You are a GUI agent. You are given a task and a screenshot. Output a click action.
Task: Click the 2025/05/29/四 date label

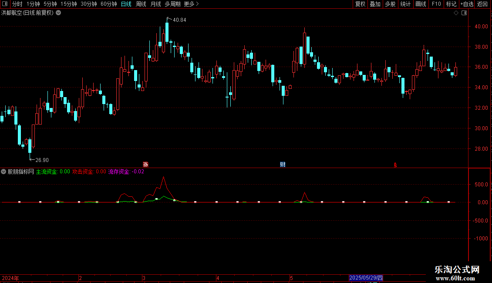[x=366, y=278]
